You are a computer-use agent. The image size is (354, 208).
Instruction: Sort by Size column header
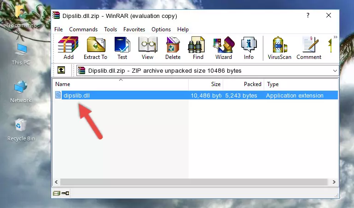206,84
